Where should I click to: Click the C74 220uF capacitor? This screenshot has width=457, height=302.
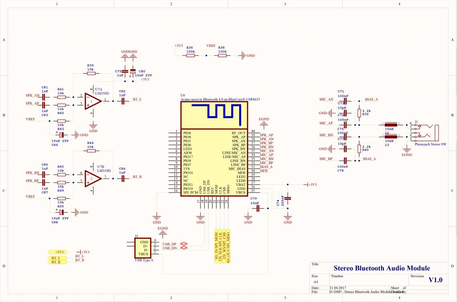(288, 198)
